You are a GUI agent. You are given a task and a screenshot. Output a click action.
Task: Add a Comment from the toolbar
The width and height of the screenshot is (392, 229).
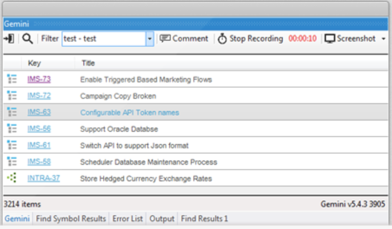[x=184, y=39]
